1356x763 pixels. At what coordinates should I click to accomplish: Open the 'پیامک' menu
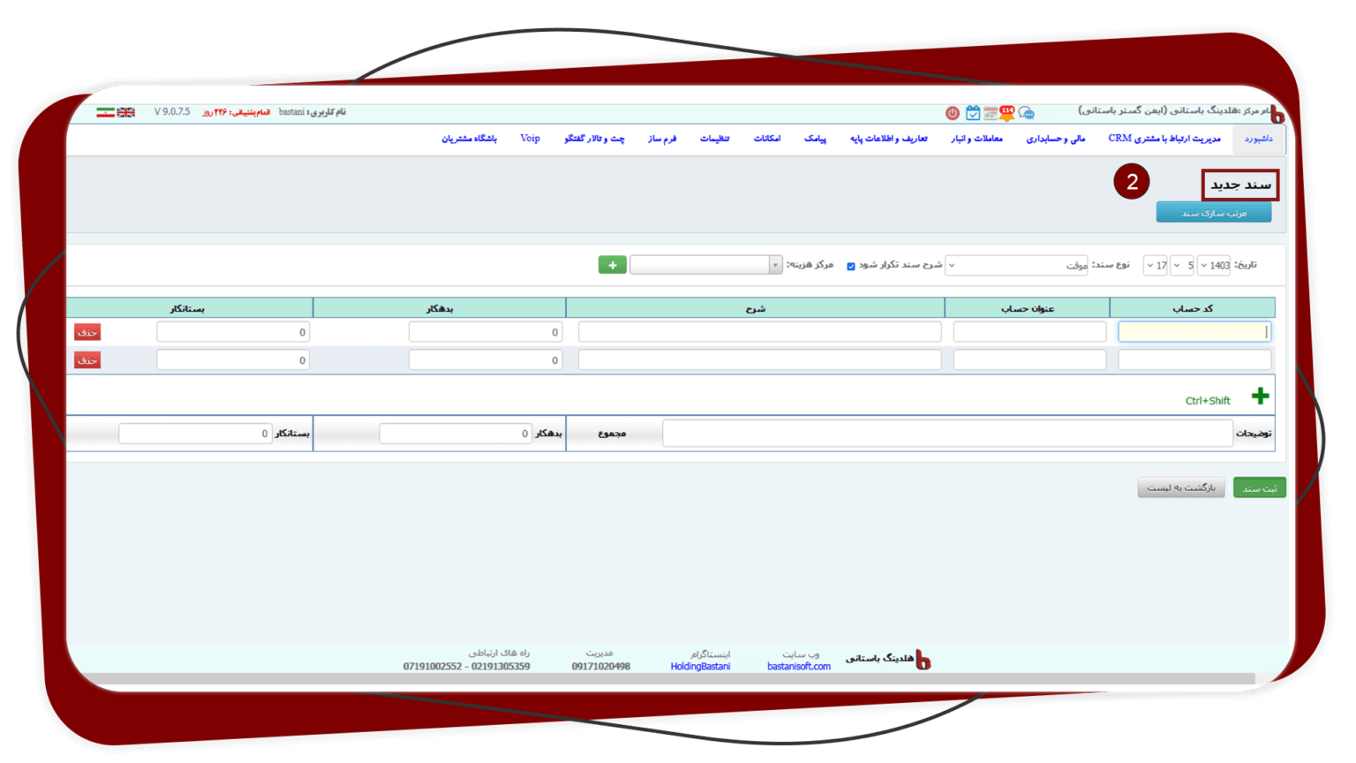click(815, 139)
